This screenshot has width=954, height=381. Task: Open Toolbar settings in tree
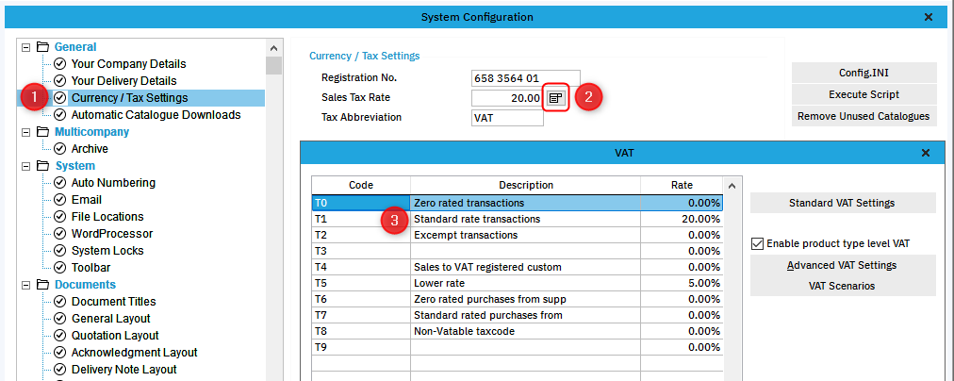coord(90,268)
